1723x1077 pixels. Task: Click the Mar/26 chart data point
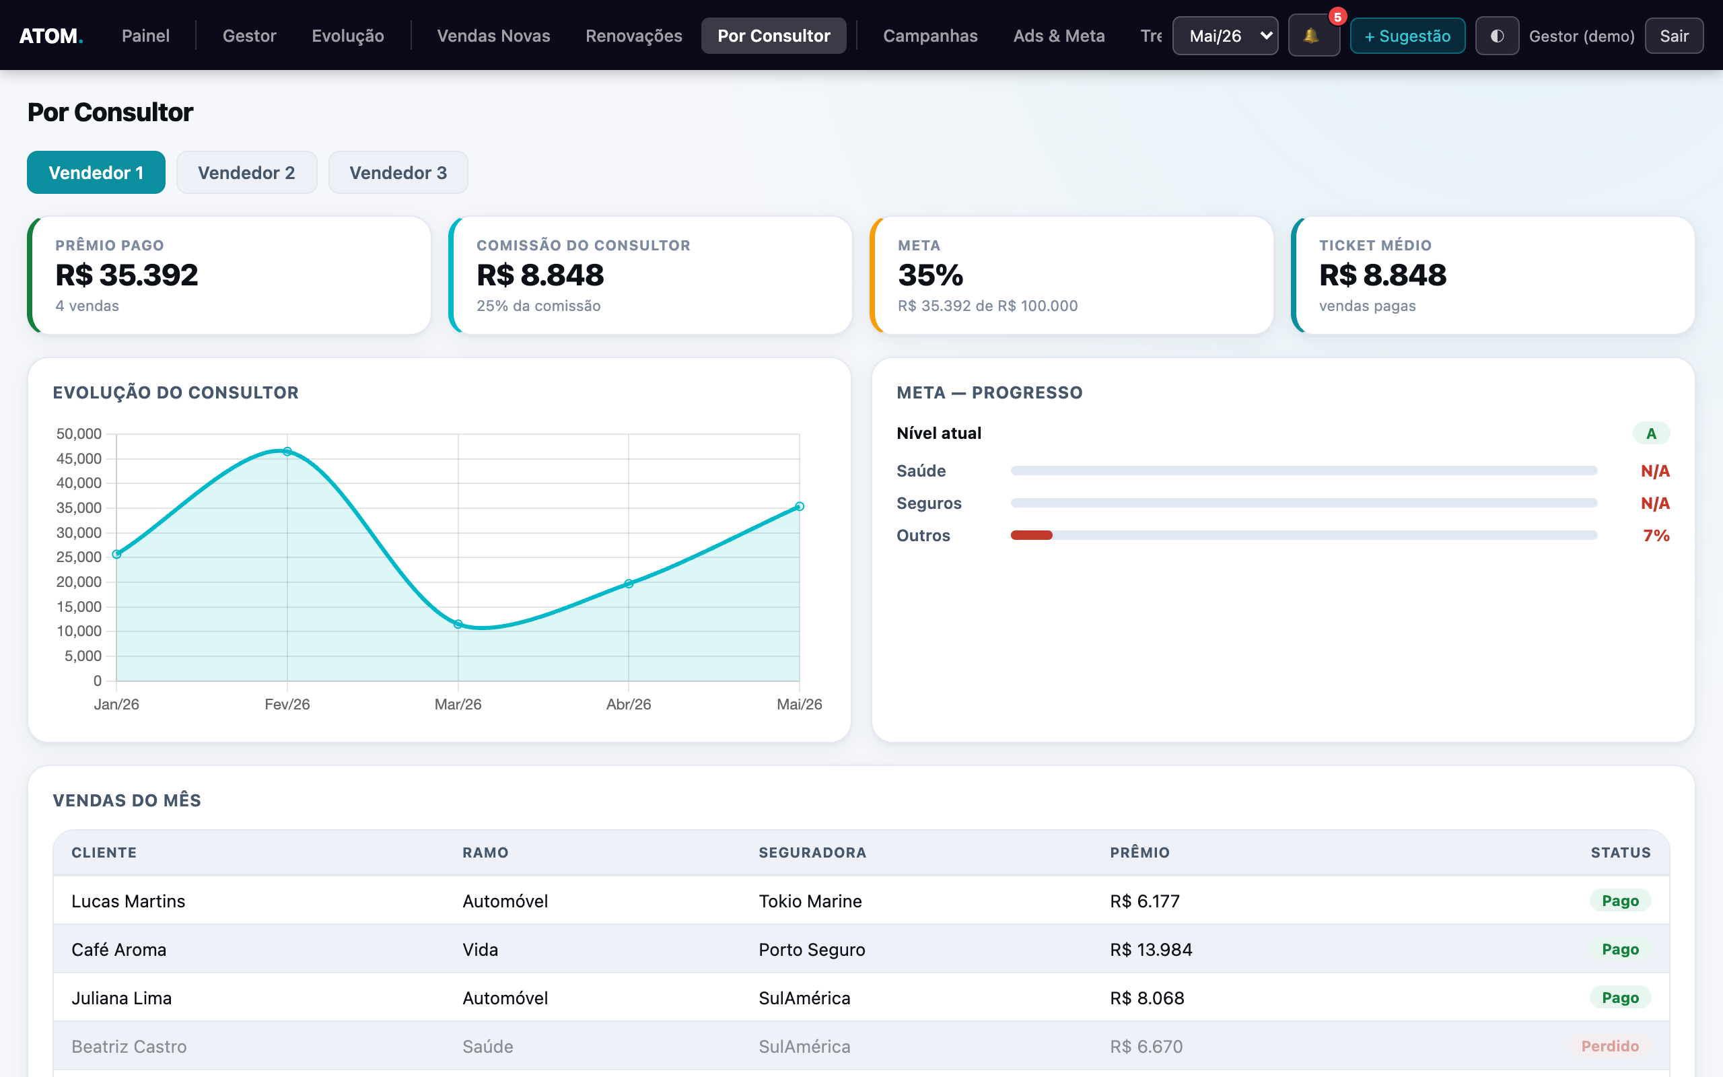[458, 624]
